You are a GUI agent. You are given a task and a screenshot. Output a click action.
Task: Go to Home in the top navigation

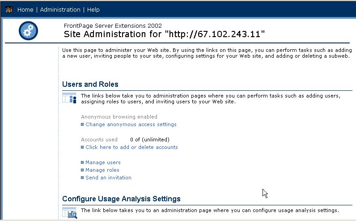25,10
